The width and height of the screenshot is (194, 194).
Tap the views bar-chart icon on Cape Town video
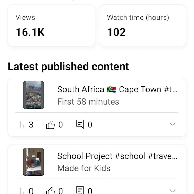(x=21, y=124)
